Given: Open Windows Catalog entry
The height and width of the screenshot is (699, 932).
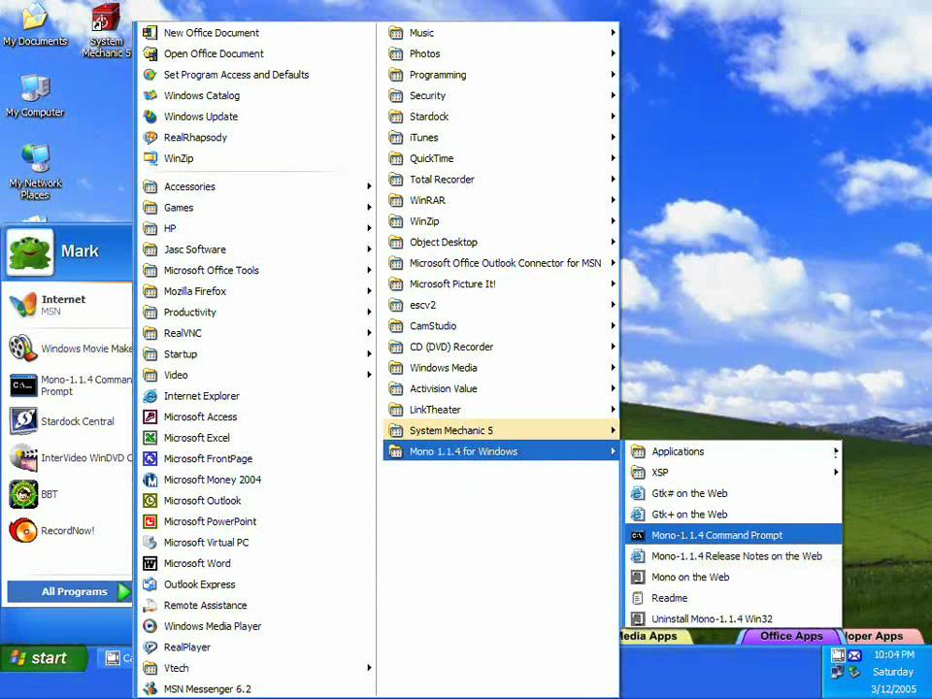Looking at the screenshot, I should pos(256,96).
